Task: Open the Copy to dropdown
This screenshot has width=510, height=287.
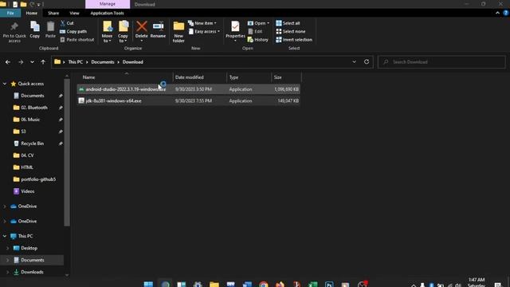Action: [x=123, y=32]
